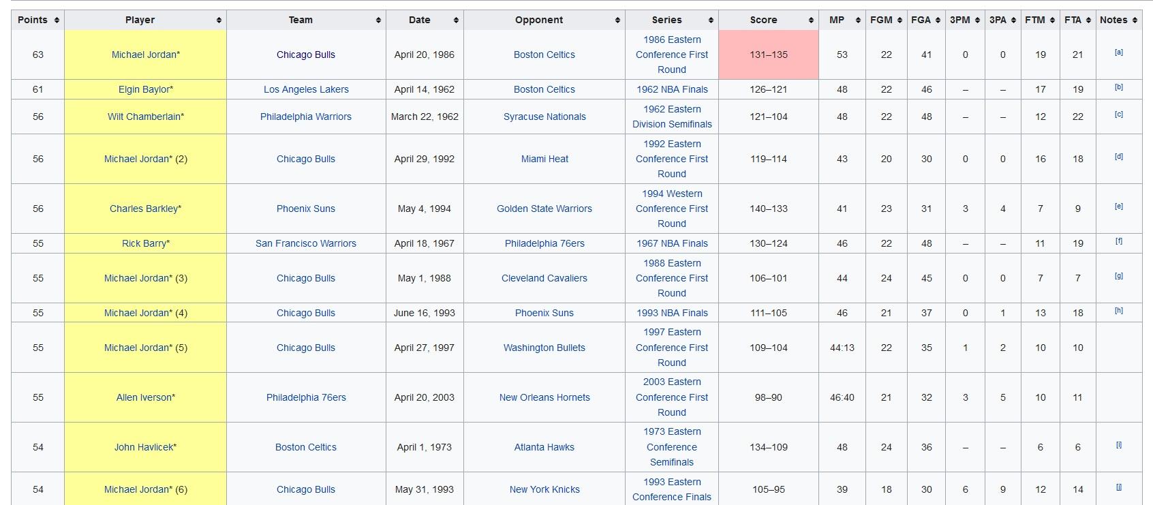
Task: Sort table by Notes column arrows
Action: (x=1135, y=20)
